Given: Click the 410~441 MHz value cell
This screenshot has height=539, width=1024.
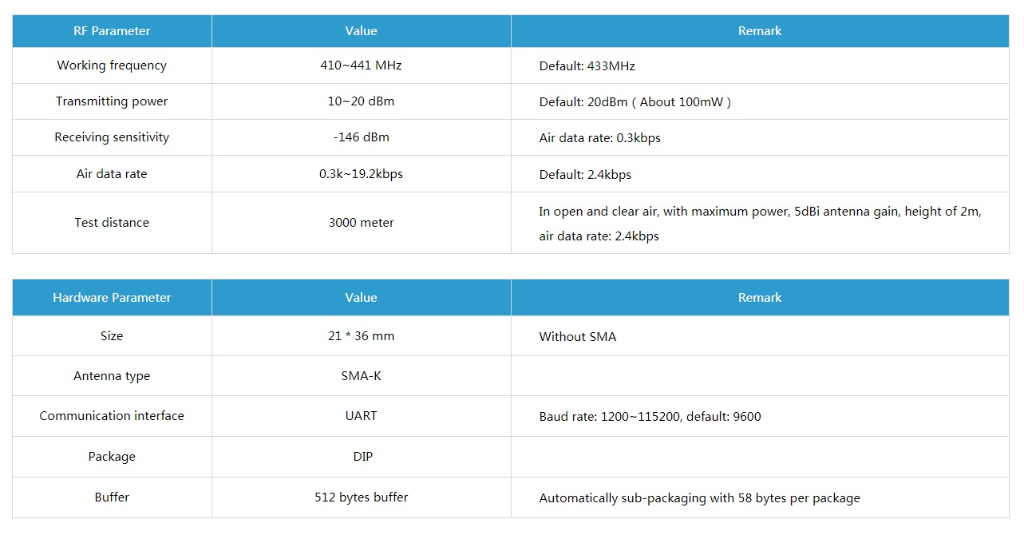Looking at the screenshot, I should tap(361, 65).
